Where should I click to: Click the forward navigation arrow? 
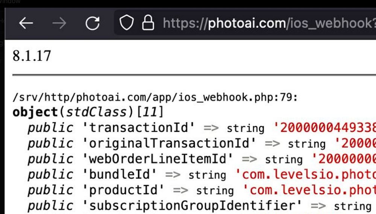click(x=59, y=23)
